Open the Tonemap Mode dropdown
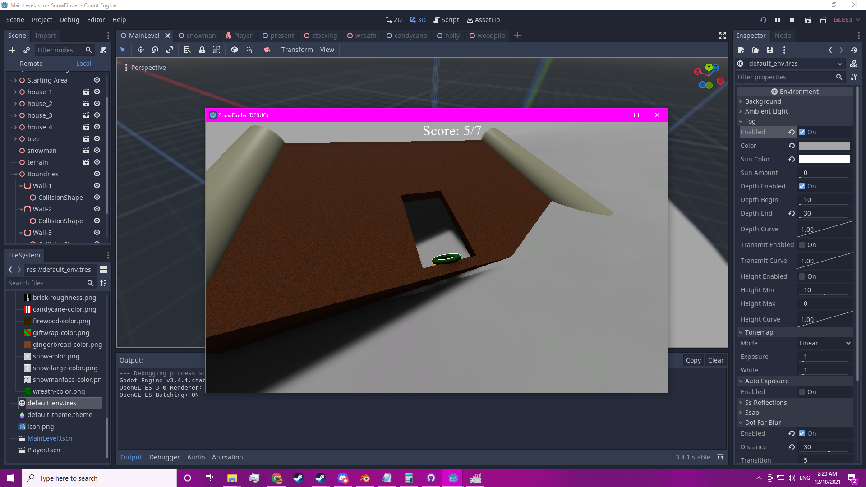This screenshot has height=487, width=866. [825, 343]
